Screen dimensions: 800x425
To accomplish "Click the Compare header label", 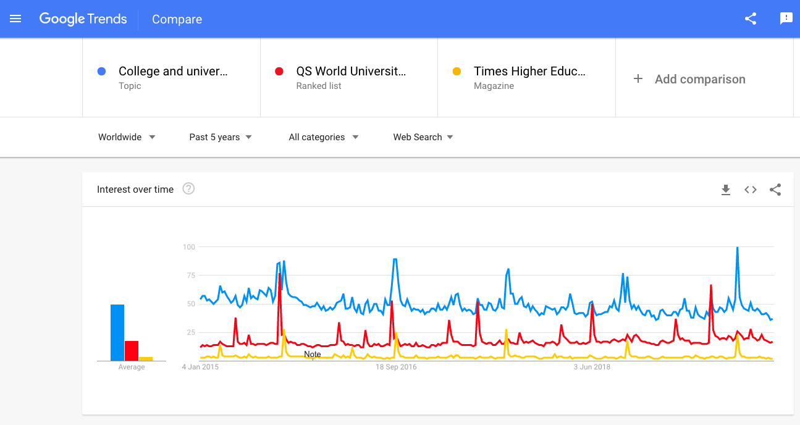I will tap(177, 19).
